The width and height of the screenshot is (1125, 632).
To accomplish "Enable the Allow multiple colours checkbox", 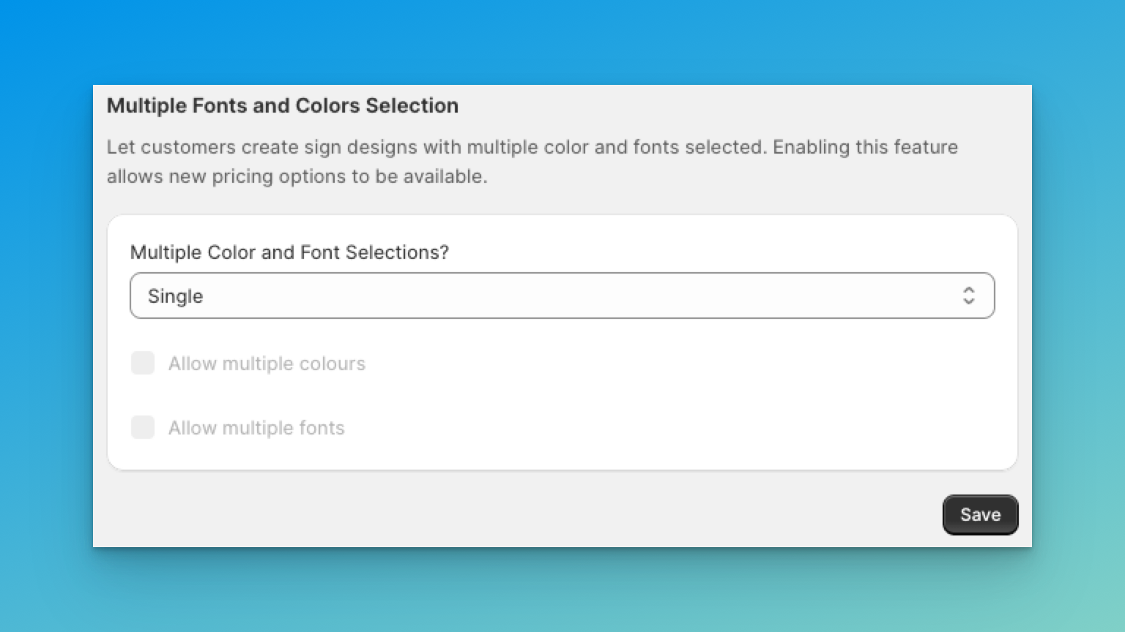I will pos(143,363).
